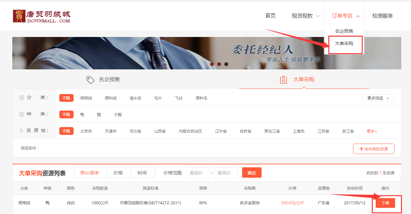This screenshot has height=214, width=411.
Task: Focus the 最高价 input field
Action: coord(226,173)
